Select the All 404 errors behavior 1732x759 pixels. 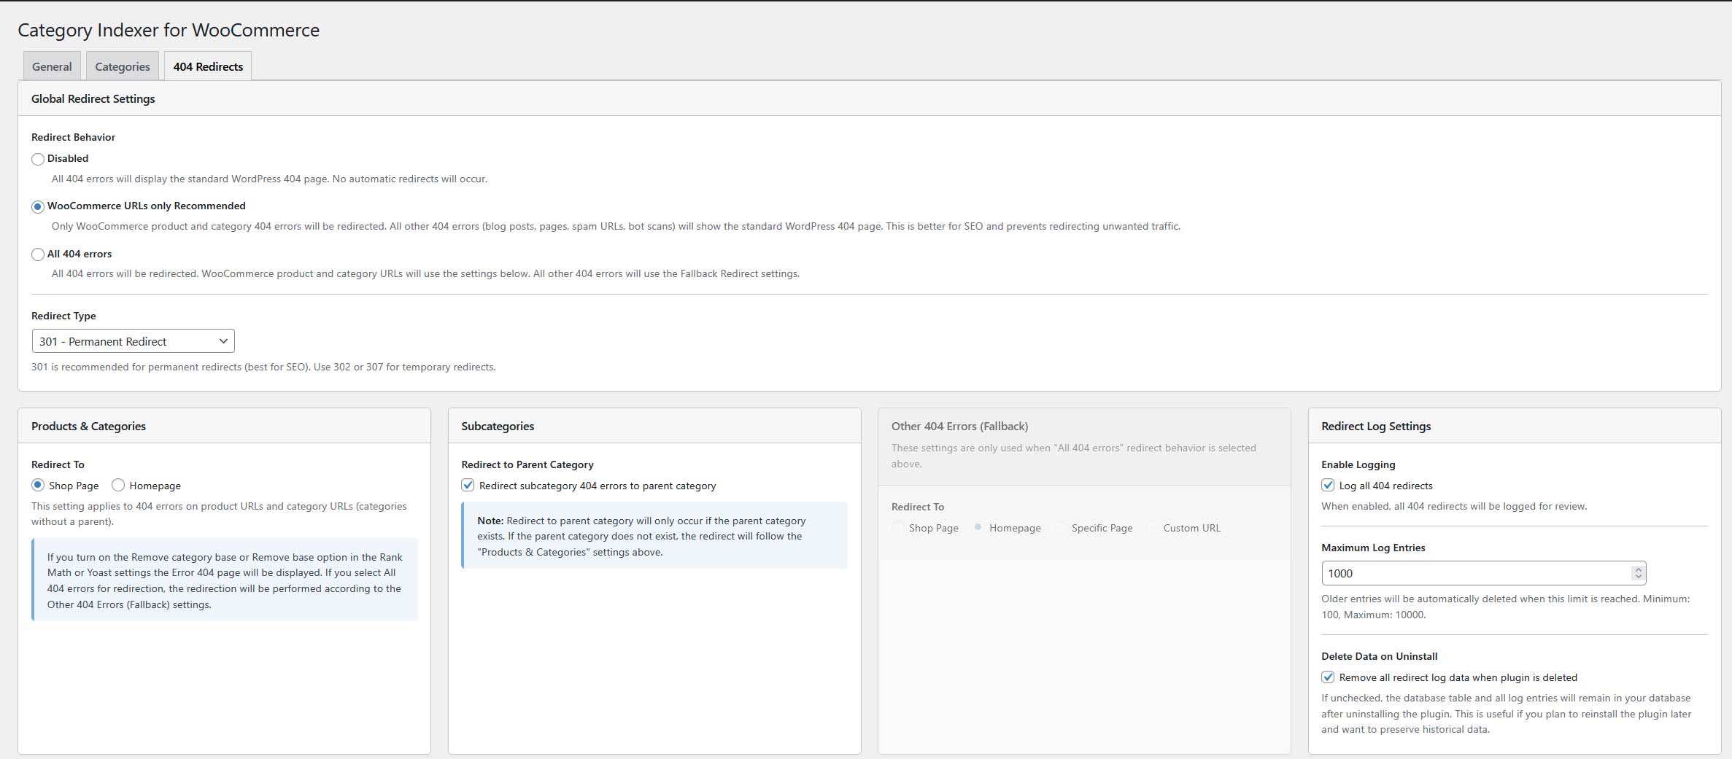(x=37, y=254)
